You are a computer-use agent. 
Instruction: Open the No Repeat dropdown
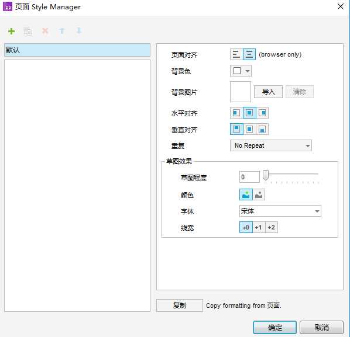coord(271,145)
